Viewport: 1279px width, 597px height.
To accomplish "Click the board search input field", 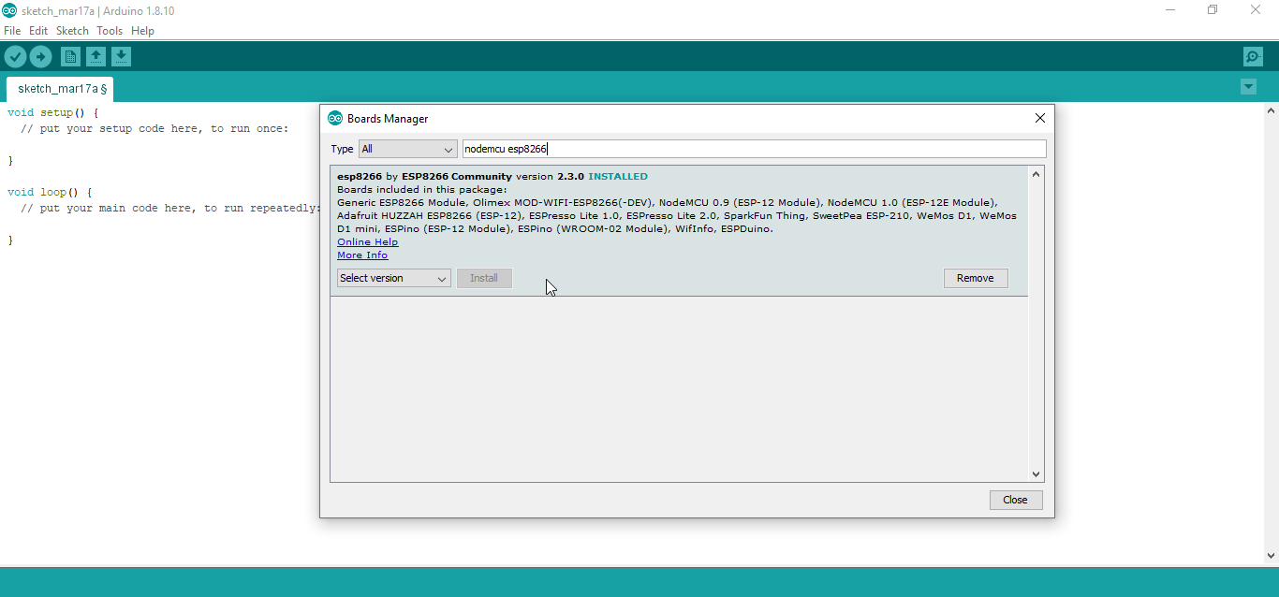I will [x=754, y=149].
